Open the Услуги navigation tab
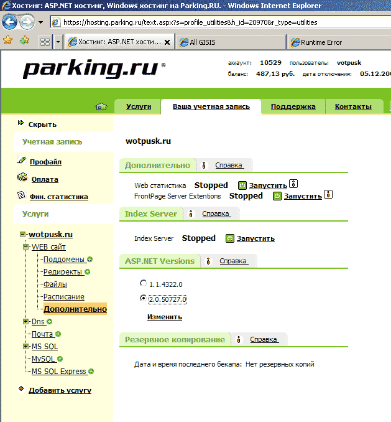This screenshot has width=391, height=422. pos(139,106)
